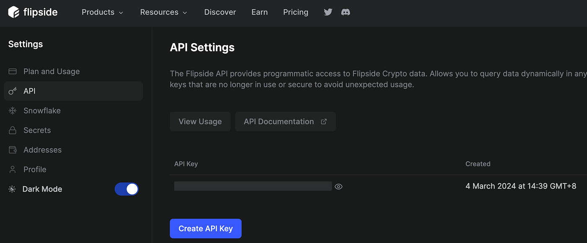Select the API settings item
This screenshot has width=587, height=243.
(x=73, y=91)
